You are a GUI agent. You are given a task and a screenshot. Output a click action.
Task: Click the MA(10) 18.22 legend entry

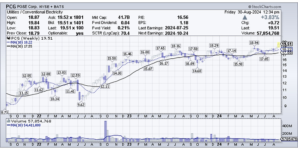click(x=19, y=42)
